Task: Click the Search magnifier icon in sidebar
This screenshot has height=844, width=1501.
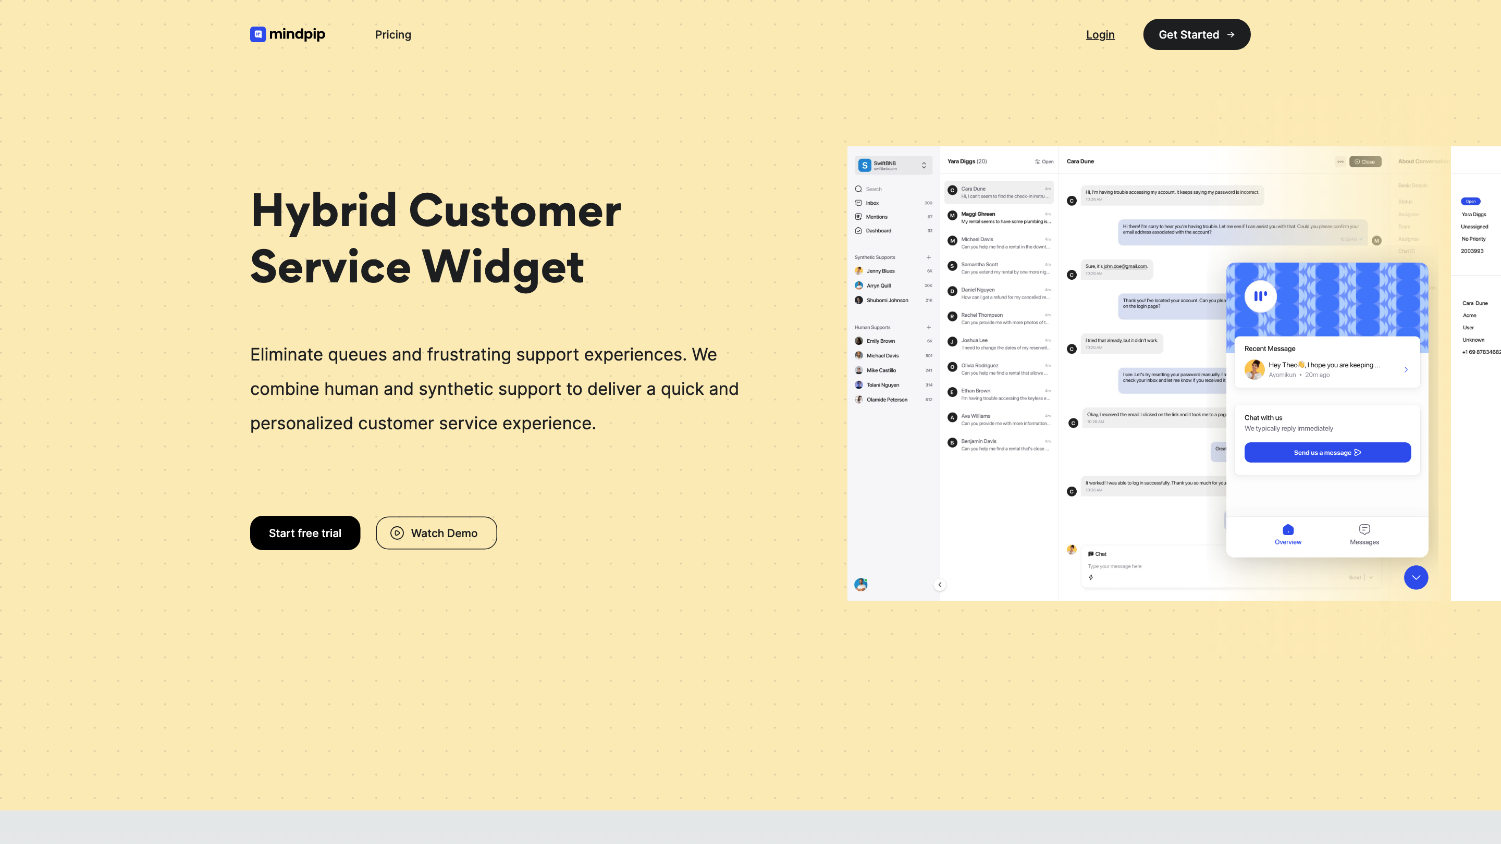Action: click(x=858, y=189)
